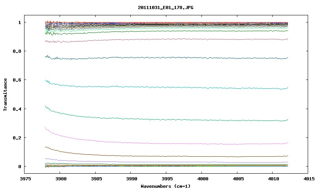Click the x-axis tick label 4015
Image resolution: width=316 pixels, height=189 pixels.
pyautogui.click(x=309, y=179)
